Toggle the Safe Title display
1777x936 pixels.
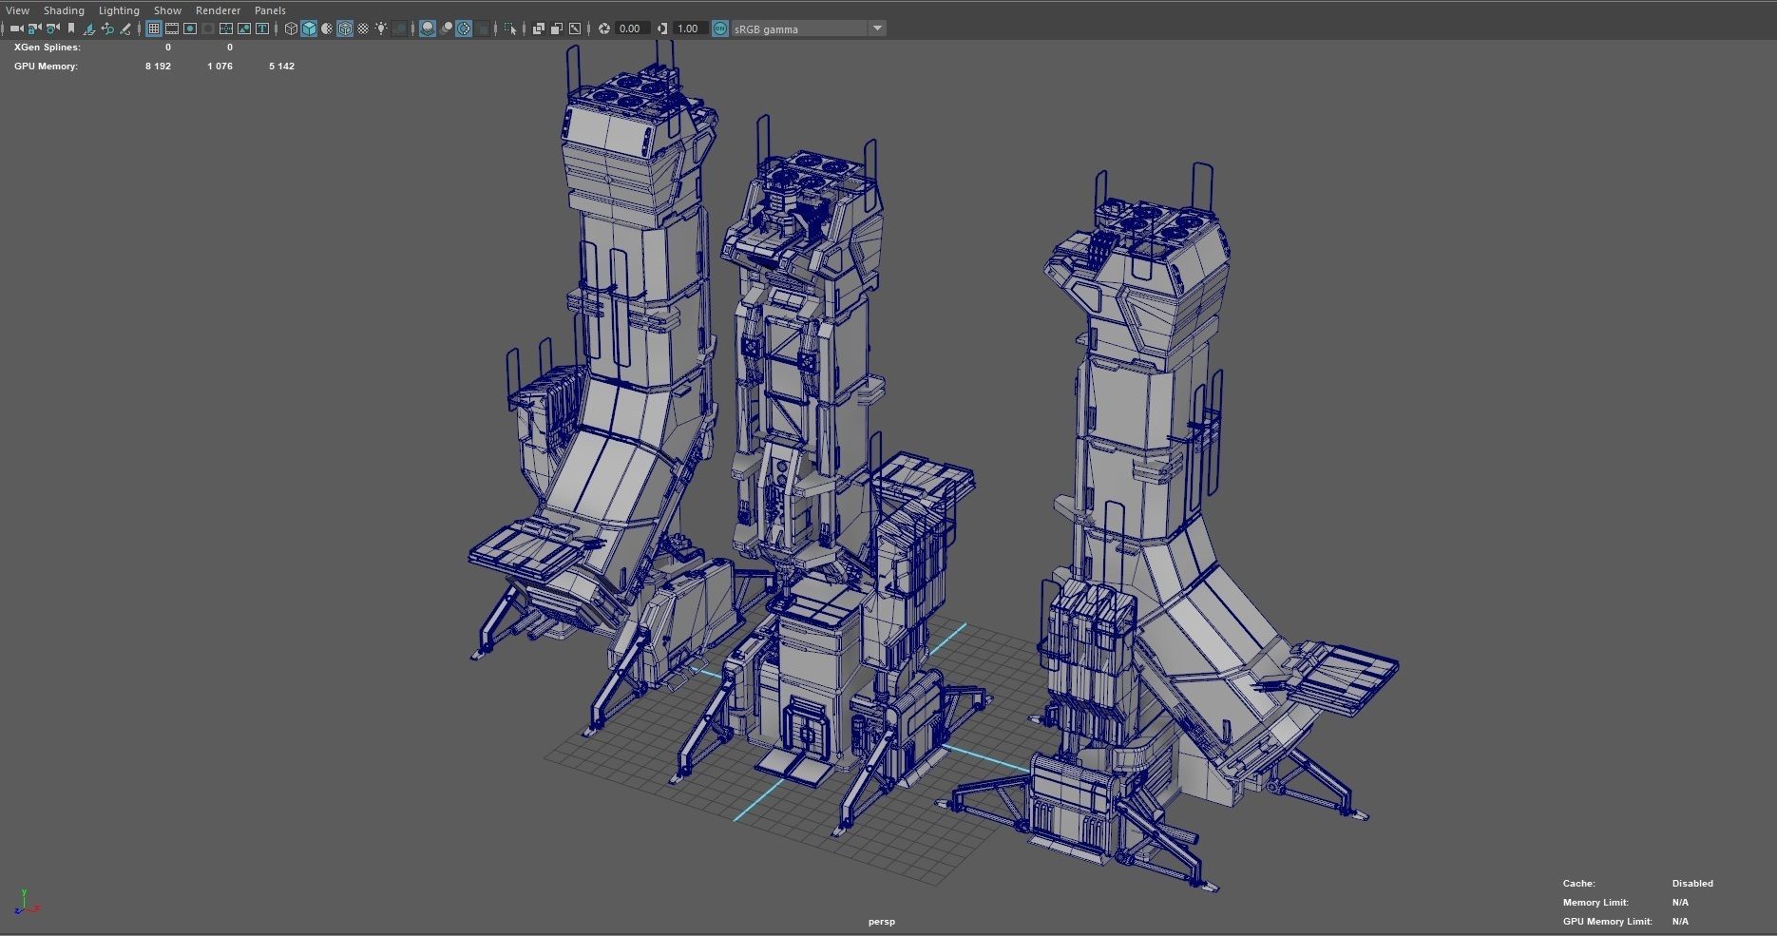click(x=262, y=29)
